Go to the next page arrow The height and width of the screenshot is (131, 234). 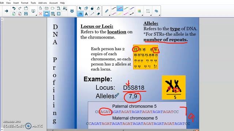point(7,11)
